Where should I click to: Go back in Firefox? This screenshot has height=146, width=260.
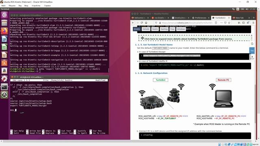(133, 23)
